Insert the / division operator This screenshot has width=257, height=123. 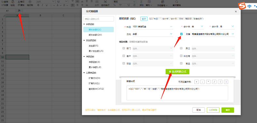click(x=214, y=82)
